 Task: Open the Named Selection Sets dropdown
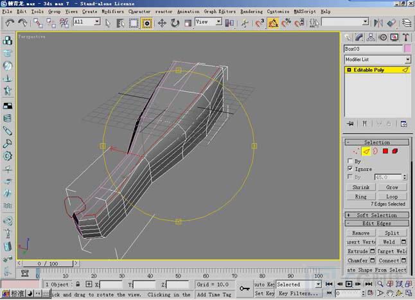(x=366, y=22)
